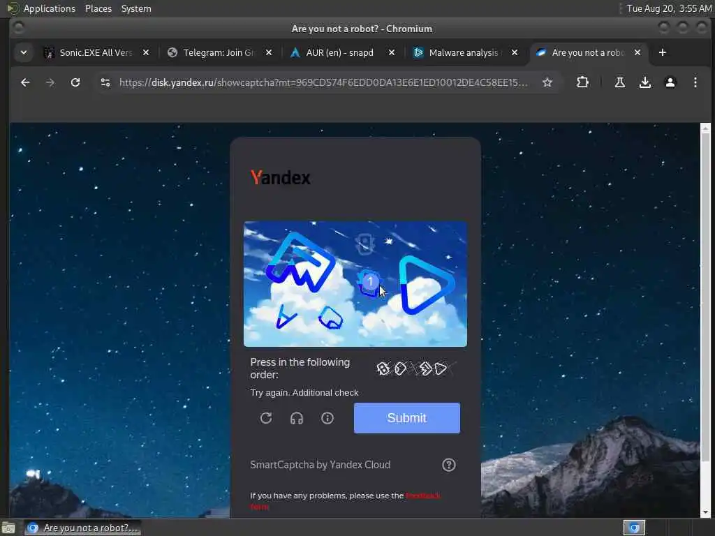Reload the current page
715x536 pixels.
75,82
